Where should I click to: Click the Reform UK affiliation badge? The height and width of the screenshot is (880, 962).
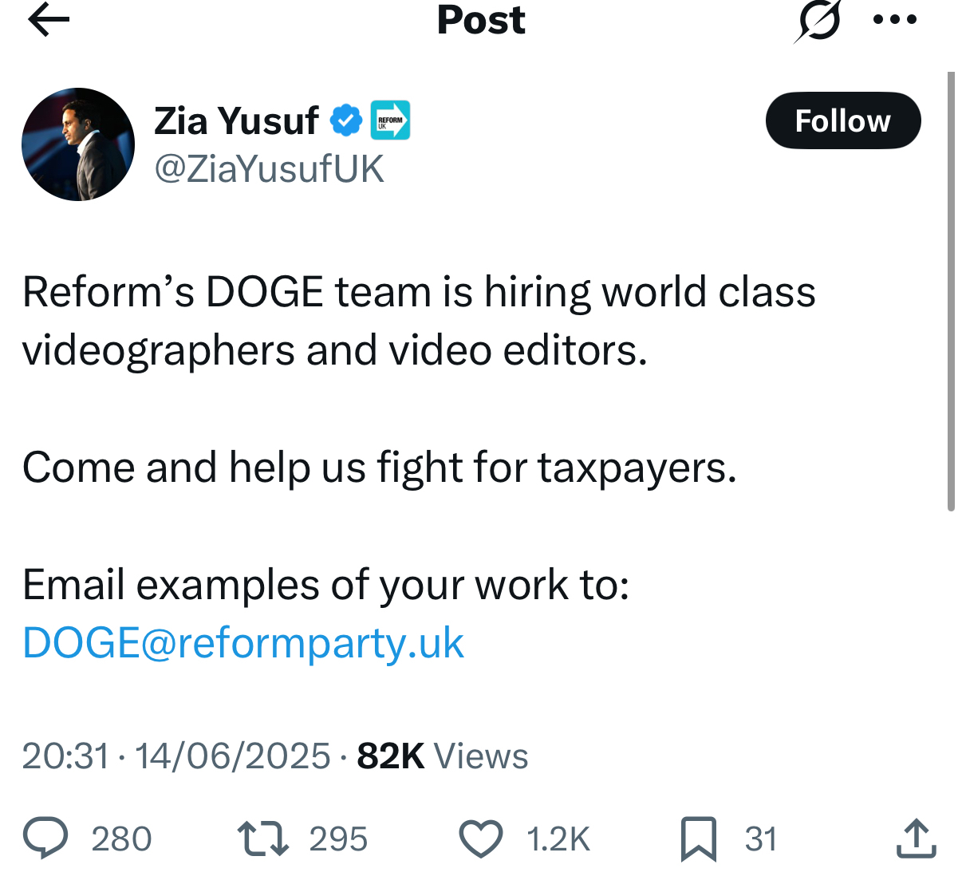[391, 120]
